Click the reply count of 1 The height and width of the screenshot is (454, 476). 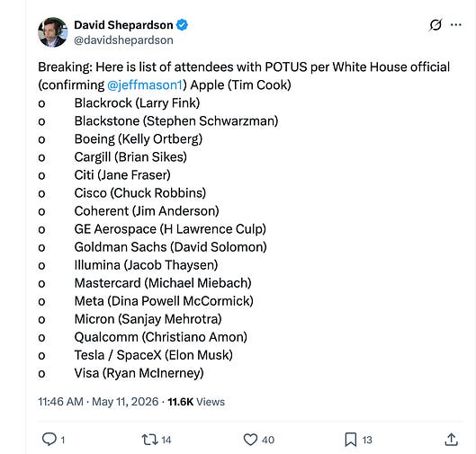[63, 440]
